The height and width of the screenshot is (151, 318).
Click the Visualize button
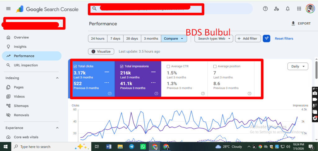click(101, 52)
